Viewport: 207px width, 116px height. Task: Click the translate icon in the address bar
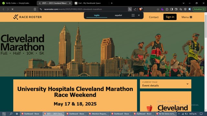130,9
